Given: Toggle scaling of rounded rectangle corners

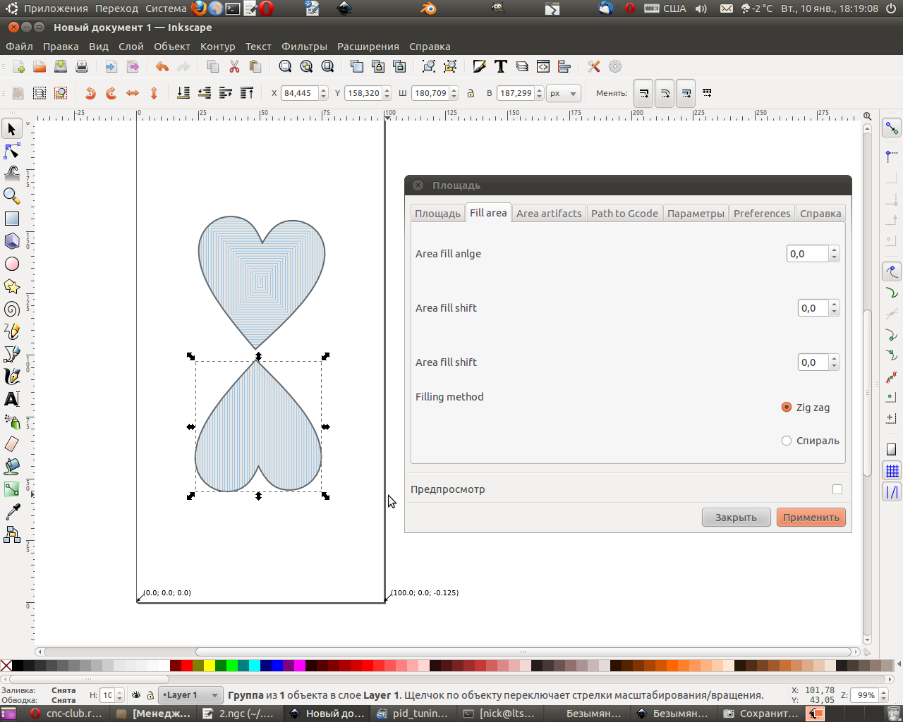Looking at the screenshot, I should [665, 93].
